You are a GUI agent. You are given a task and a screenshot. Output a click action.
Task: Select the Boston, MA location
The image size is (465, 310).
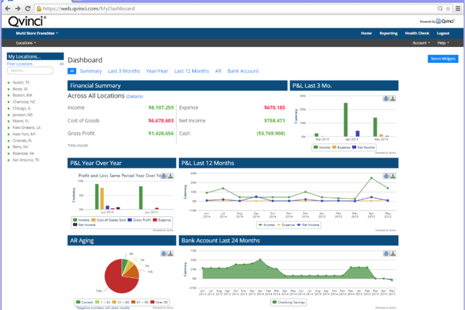pyautogui.click(x=22, y=95)
